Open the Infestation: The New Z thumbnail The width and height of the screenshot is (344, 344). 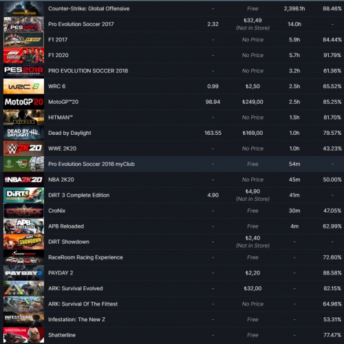[x=23, y=320]
